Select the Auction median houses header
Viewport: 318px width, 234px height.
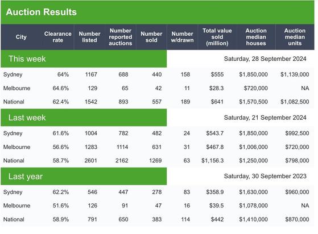256,37
